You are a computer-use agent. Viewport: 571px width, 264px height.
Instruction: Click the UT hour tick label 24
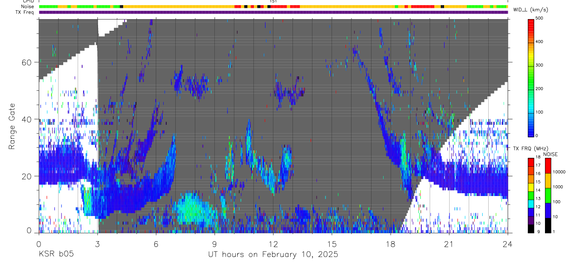pos(508,244)
